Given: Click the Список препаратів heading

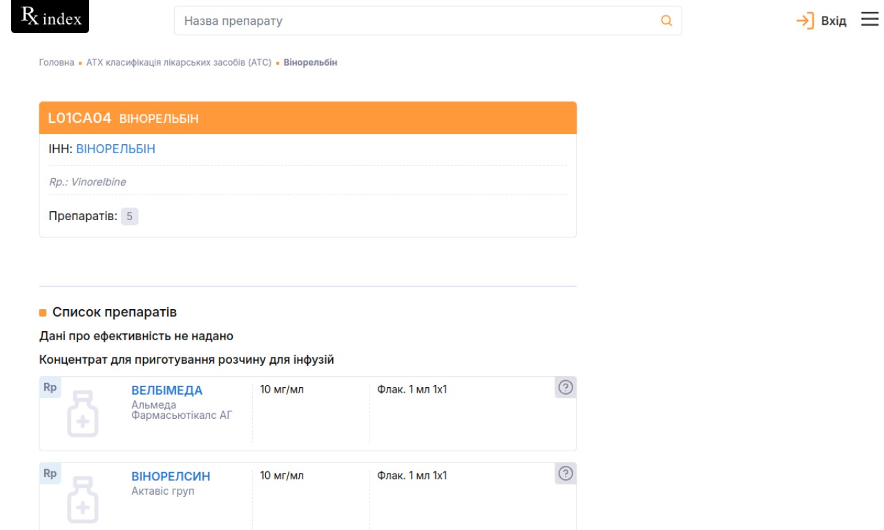Looking at the screenshot, I should [x=115, y=312].
